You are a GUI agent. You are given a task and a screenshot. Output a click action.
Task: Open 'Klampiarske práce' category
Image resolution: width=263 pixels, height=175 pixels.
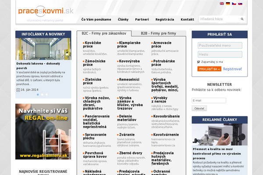(x=128, y=45)
